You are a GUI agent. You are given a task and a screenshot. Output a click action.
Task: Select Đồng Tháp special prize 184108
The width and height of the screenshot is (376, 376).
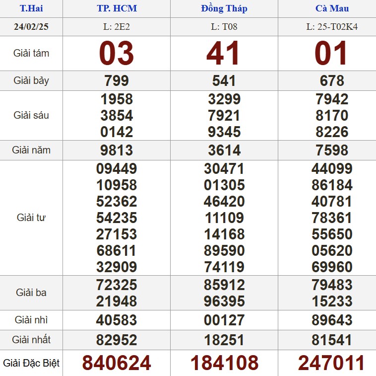[224, 363]
